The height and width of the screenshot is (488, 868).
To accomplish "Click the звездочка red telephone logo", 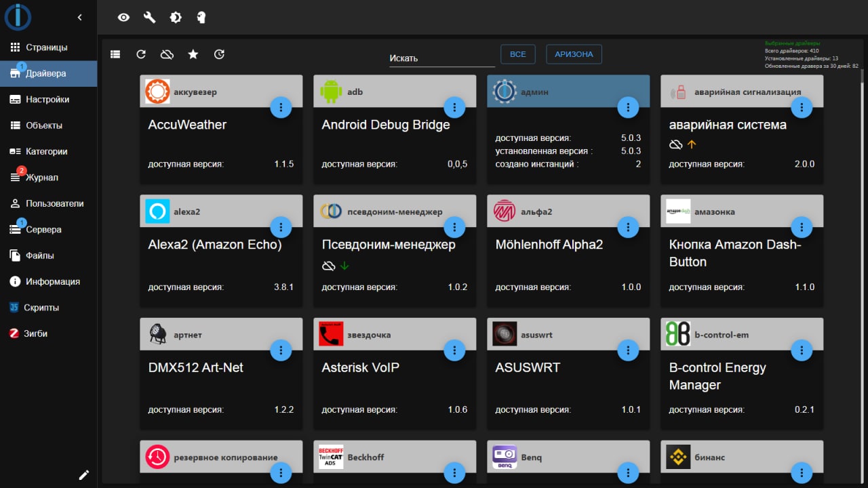I will (x=331, y=334).
